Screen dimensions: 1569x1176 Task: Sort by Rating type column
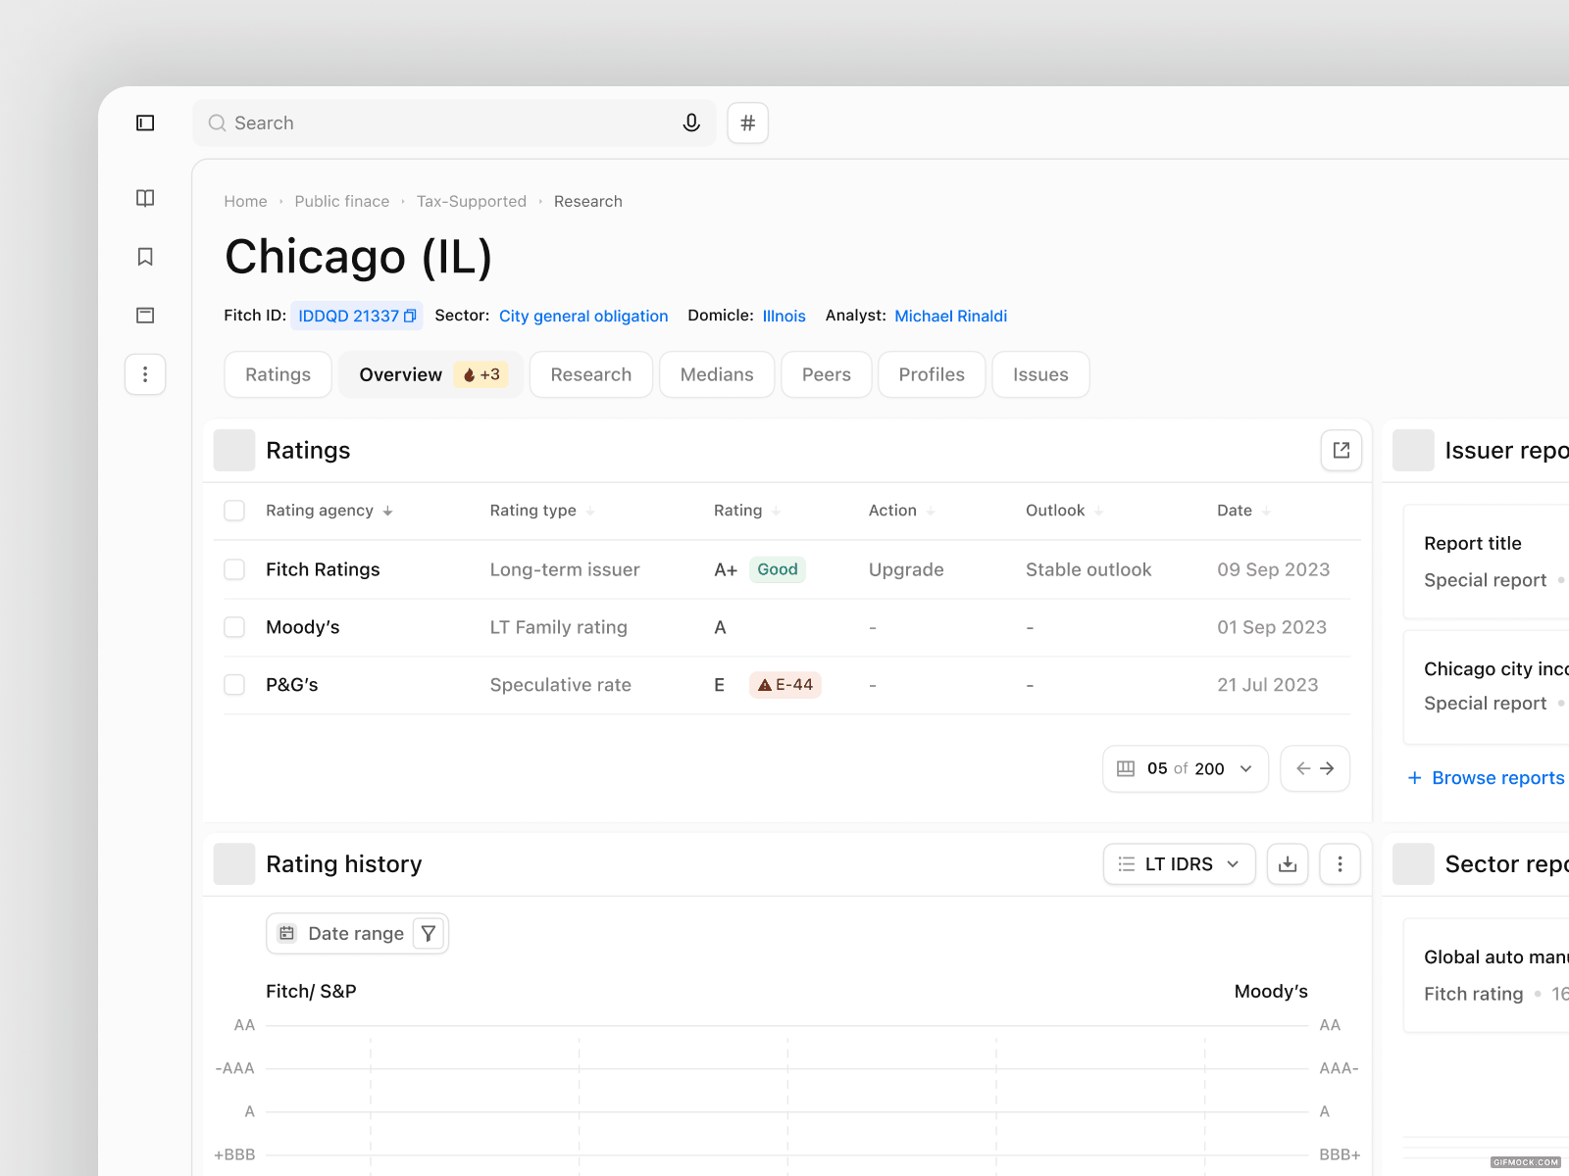542,511
